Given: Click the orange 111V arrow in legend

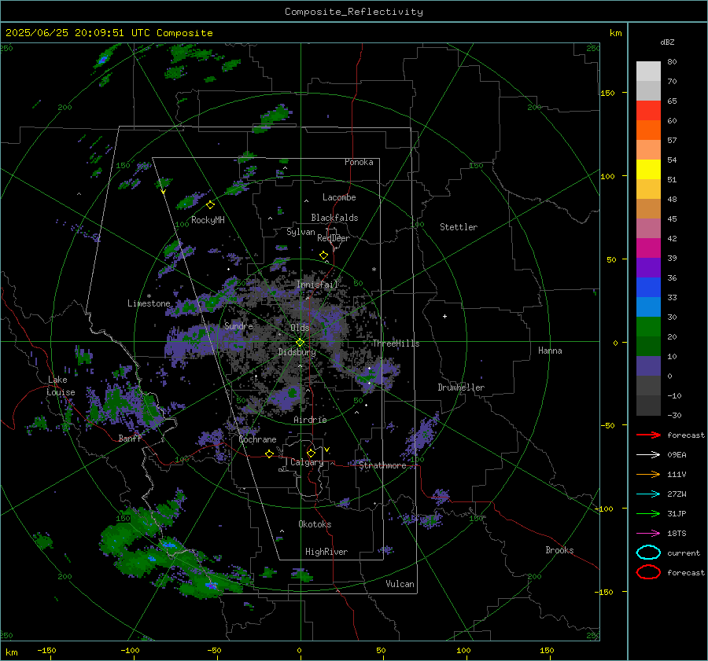Looking at the screenshot, I should point(648,474).
